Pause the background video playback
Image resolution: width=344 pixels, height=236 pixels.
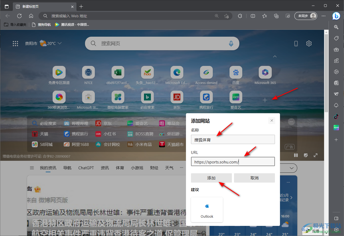[x=296, y=155]
